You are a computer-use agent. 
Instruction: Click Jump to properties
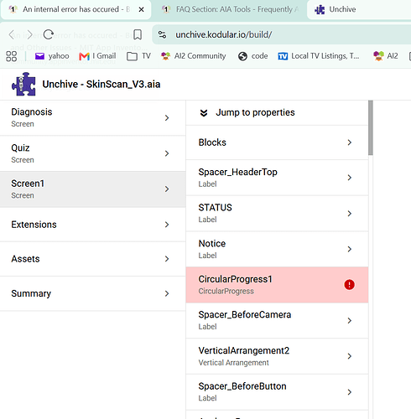pyautogui.click(x=277, y=113)
